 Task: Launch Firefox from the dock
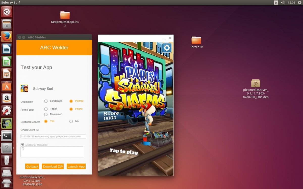7,37
